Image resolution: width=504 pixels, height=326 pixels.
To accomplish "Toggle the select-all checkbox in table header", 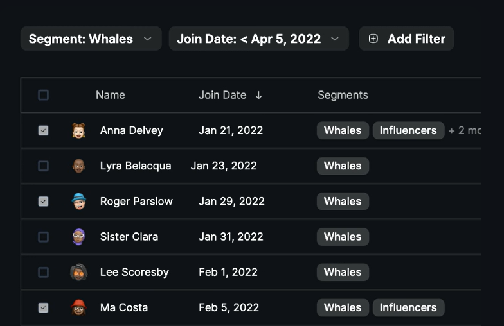I will [x=43, y=95].
